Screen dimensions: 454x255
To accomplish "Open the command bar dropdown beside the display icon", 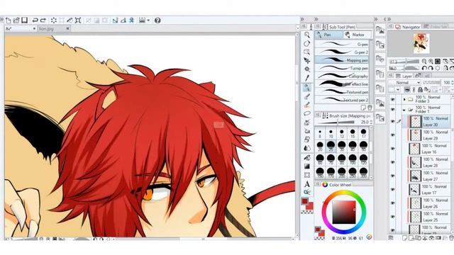I will [x=148, y=21].
